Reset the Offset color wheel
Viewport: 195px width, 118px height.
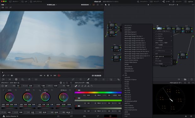(70, 90)
